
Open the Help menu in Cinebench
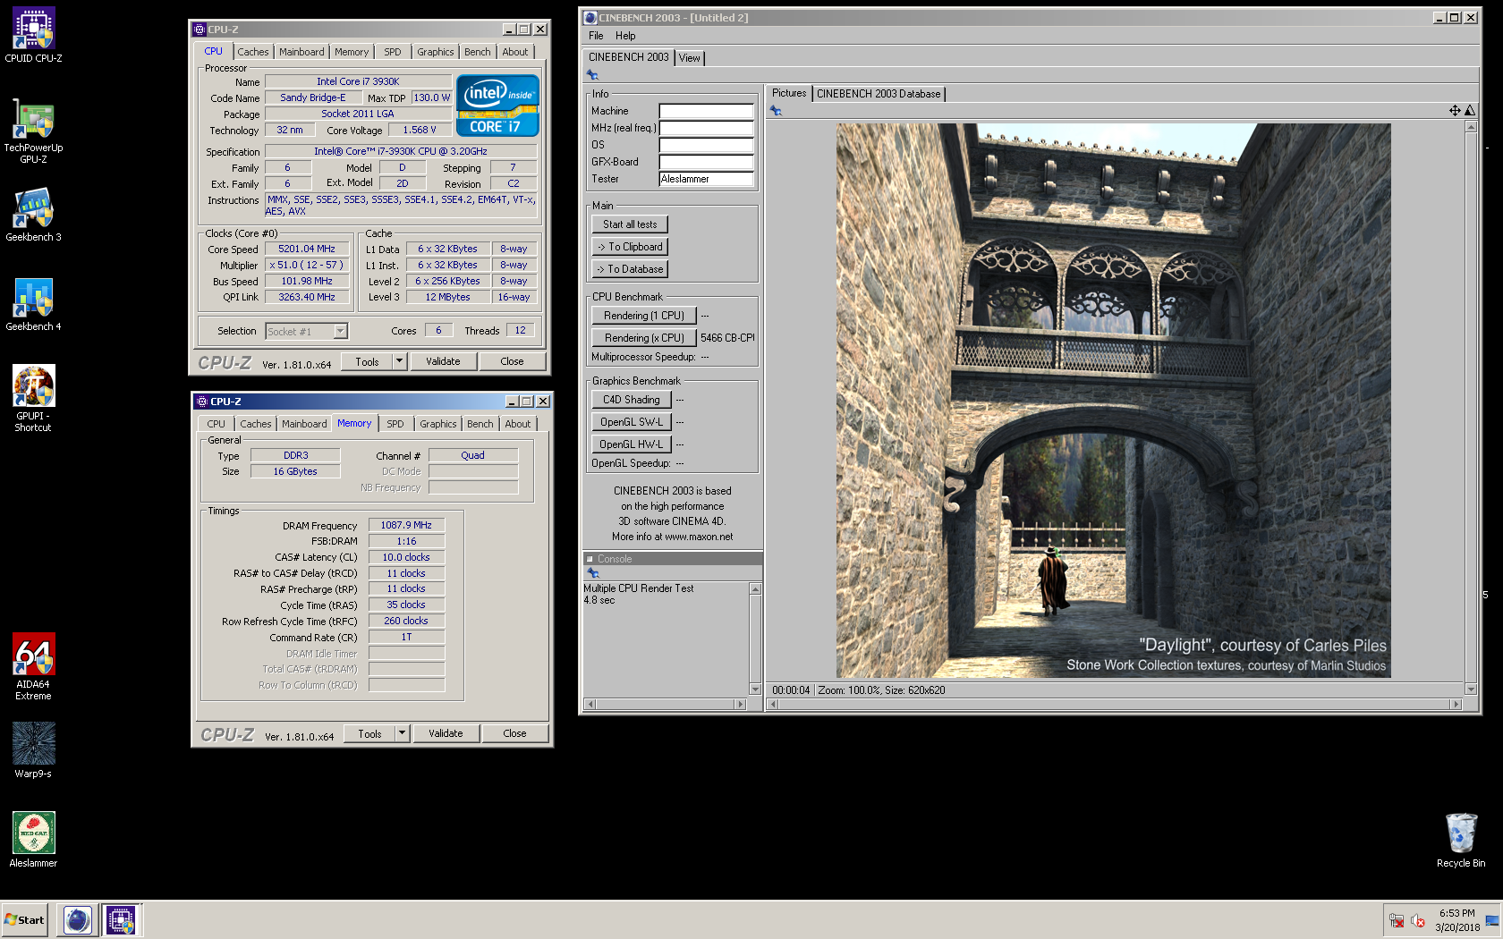(625, 36)
